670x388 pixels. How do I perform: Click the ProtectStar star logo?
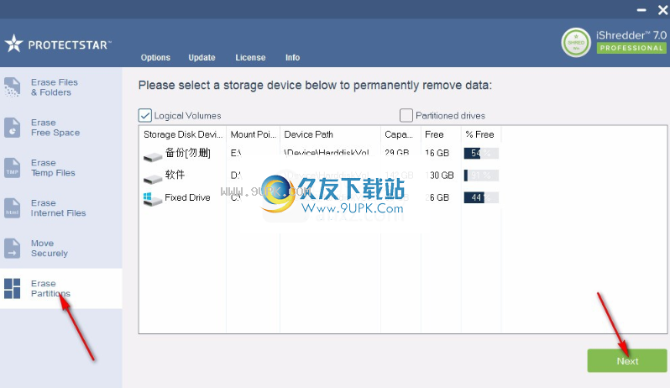(13, 44)
